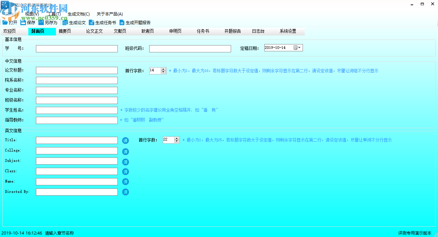
Task: Click the English Title input field
Action: click(77, 140)
